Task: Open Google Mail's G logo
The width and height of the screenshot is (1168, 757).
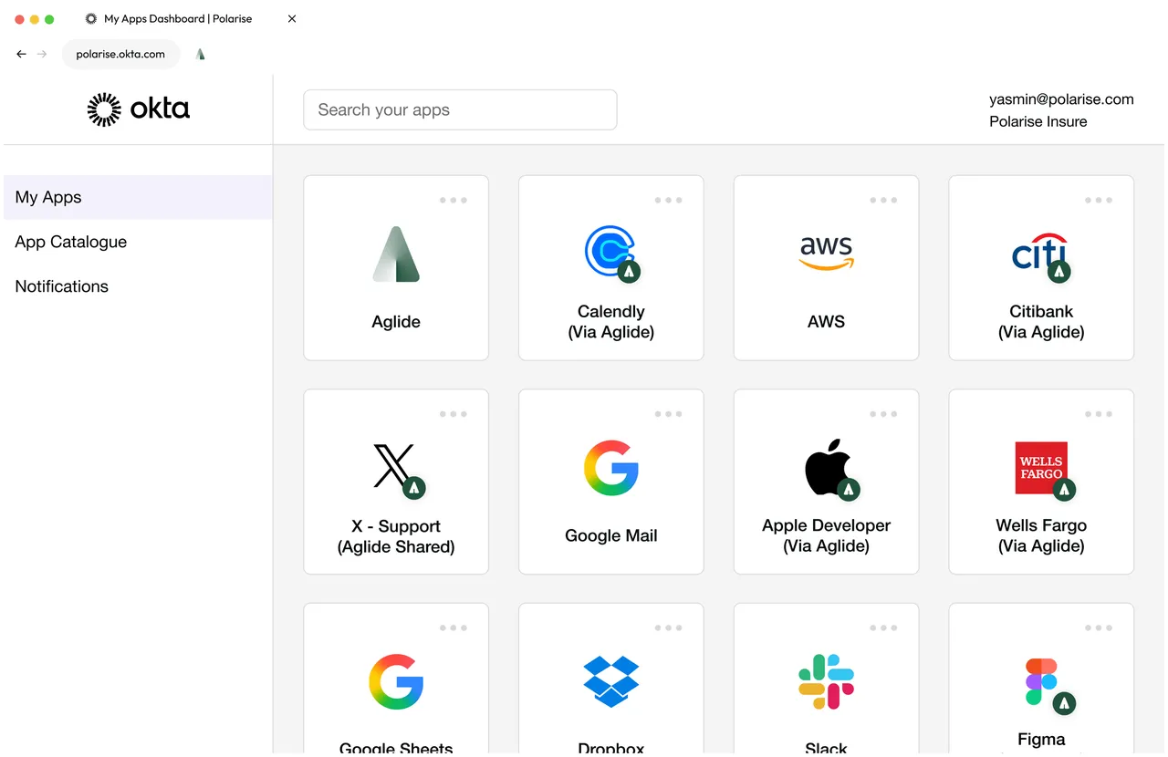Action: tap(610, 468)
